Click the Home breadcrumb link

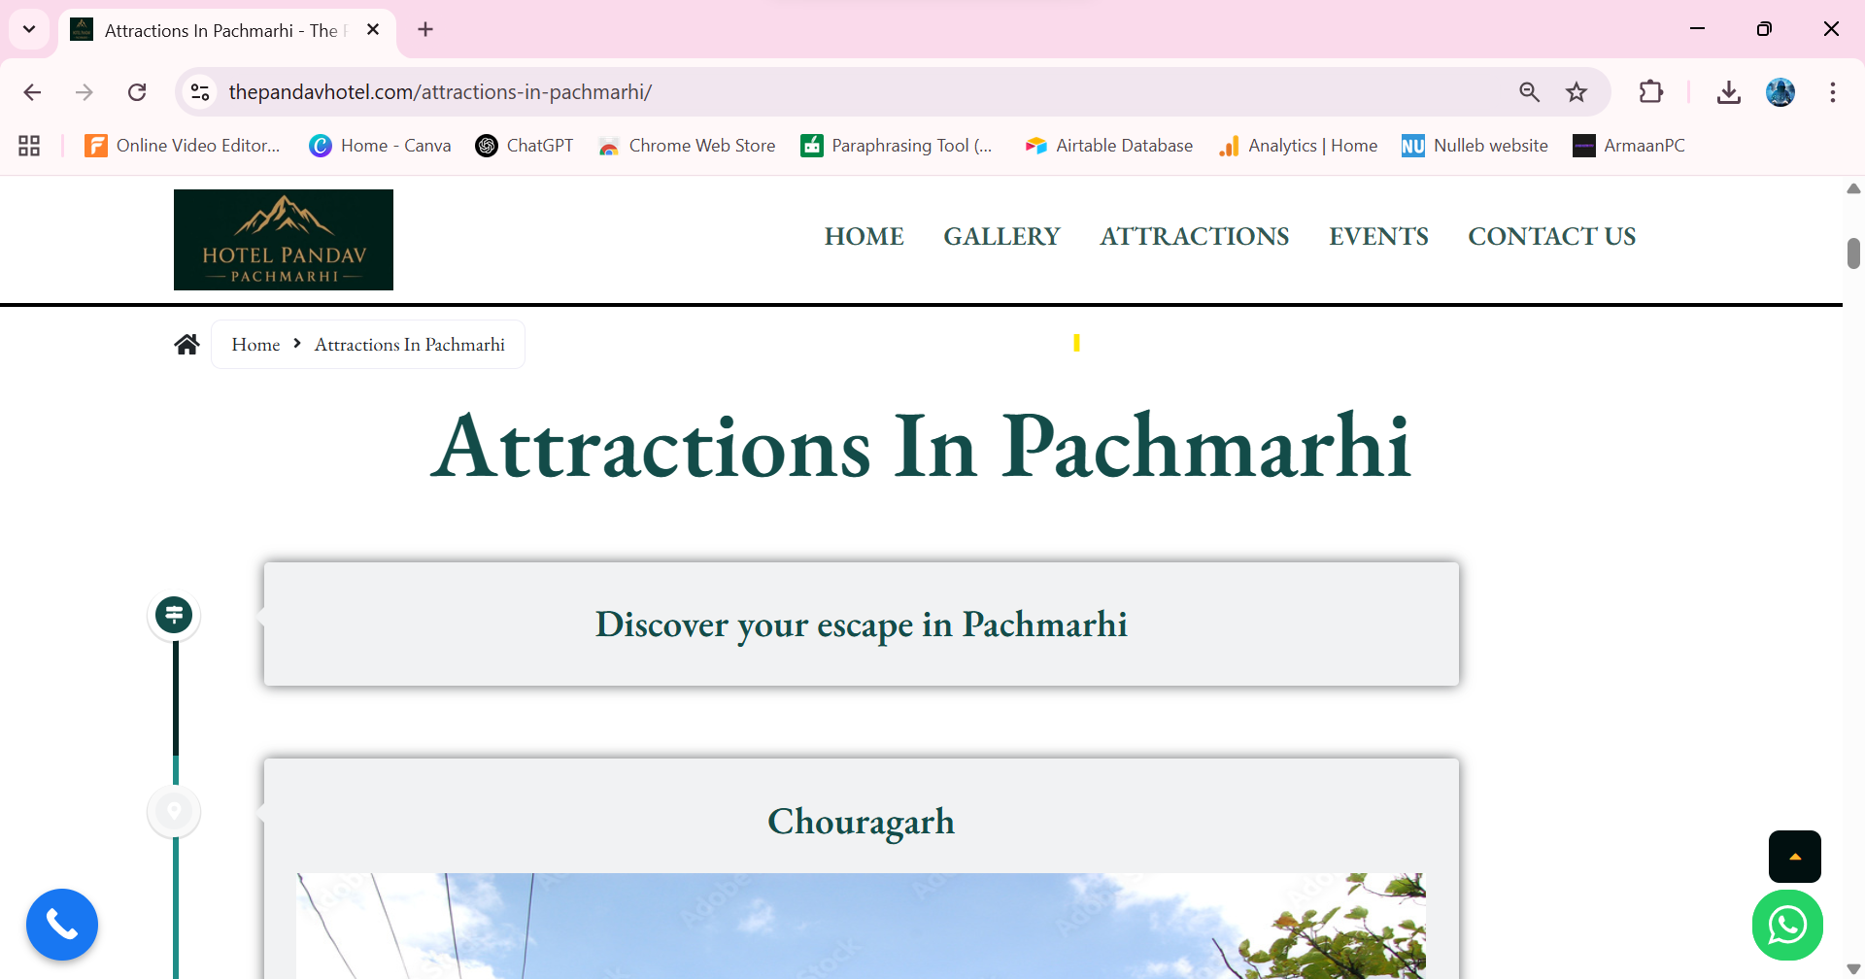pos(255,345)
